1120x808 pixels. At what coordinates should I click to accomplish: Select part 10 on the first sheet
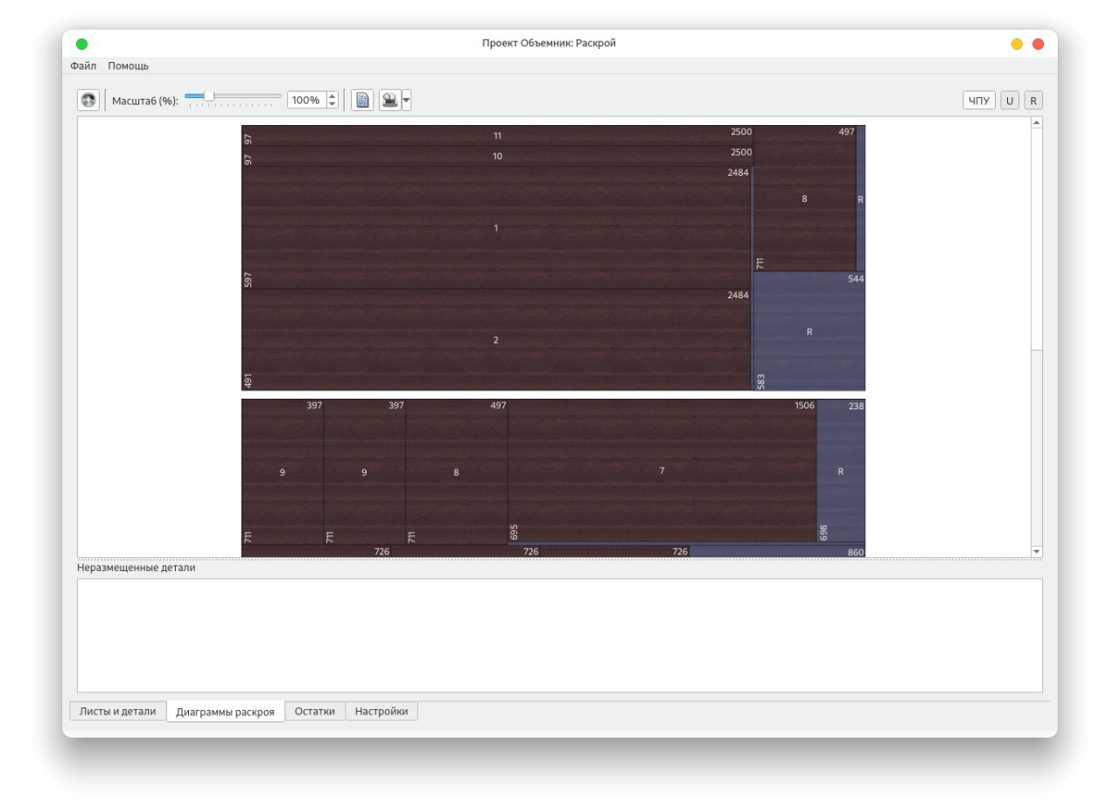point(497,157)
